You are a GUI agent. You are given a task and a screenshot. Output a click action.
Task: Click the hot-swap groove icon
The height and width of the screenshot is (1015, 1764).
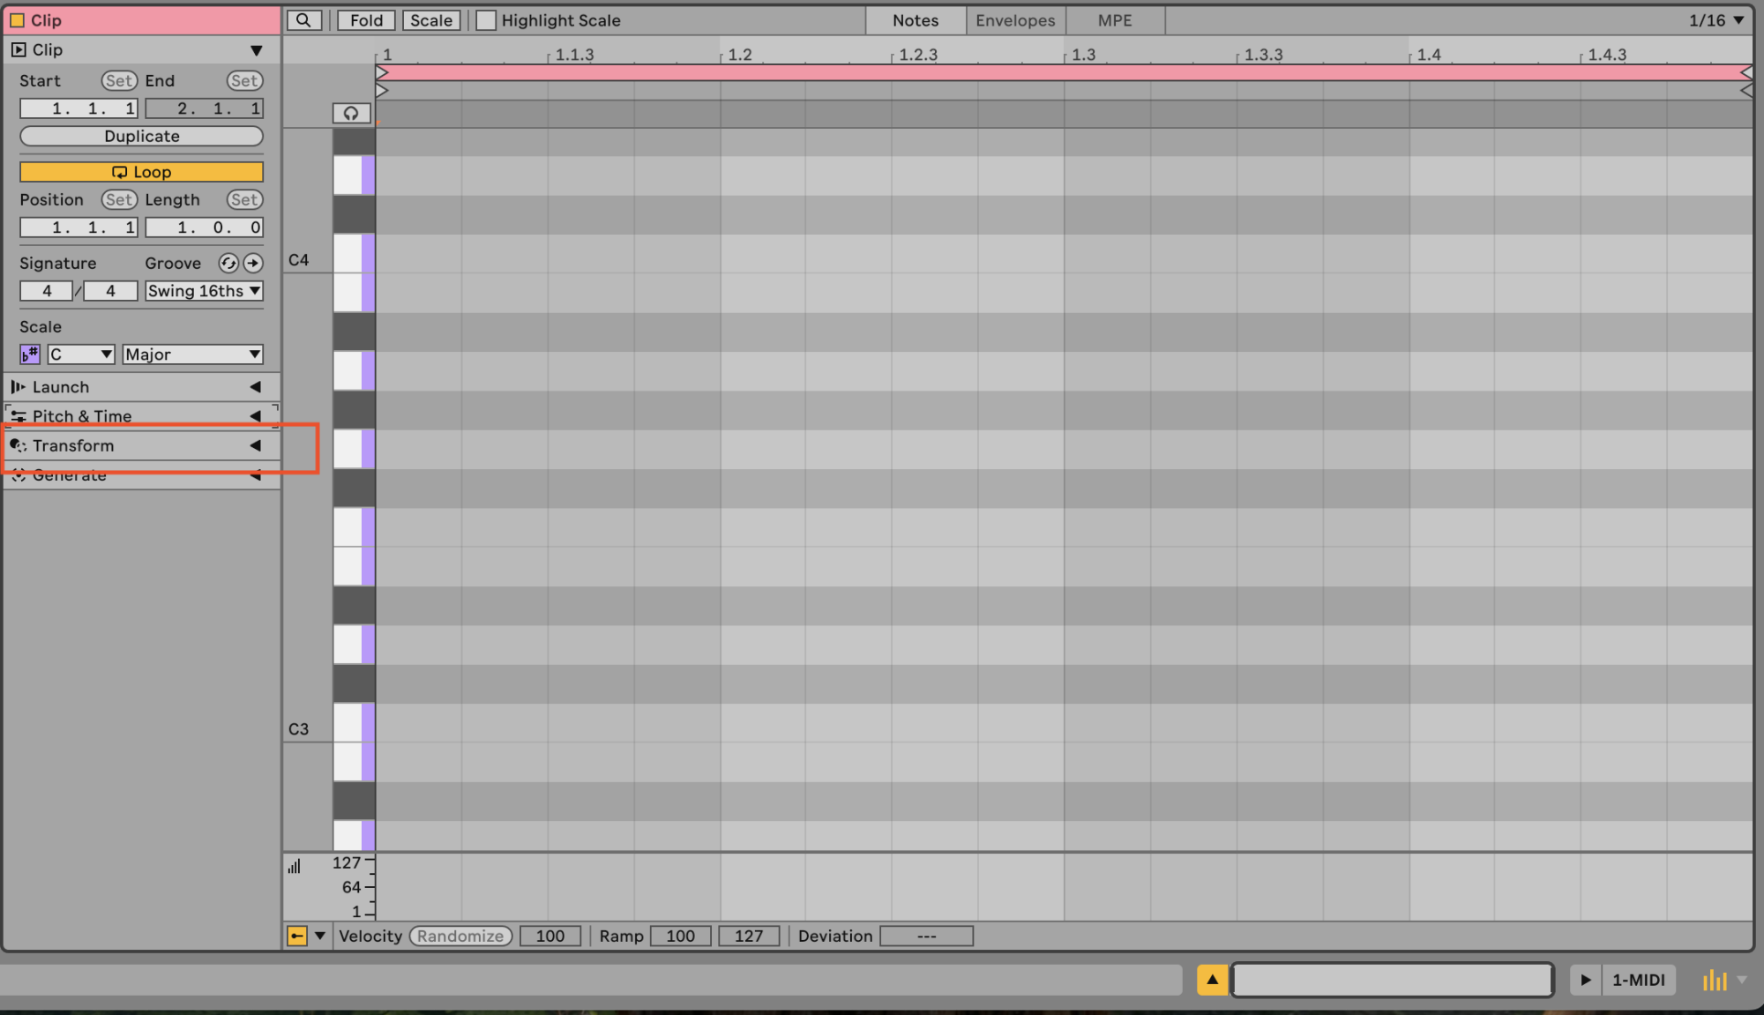[x=228, y=263]
